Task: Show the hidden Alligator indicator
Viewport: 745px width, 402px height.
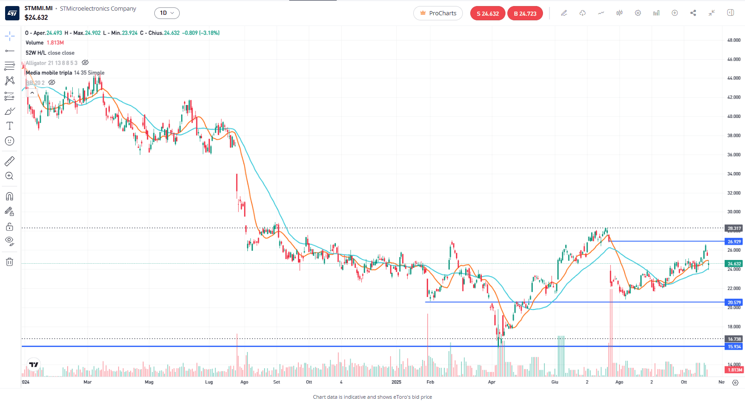Action: [x=85, y=62]
